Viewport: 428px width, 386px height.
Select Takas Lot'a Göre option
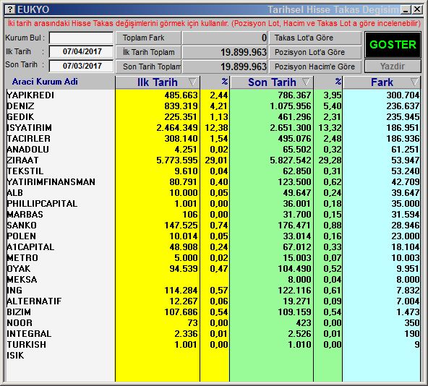pyautogui.click(x=315, y=38)
